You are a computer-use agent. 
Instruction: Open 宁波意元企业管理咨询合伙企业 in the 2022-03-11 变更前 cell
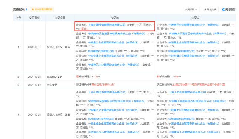pyautogui.click(x=114, y=65)
